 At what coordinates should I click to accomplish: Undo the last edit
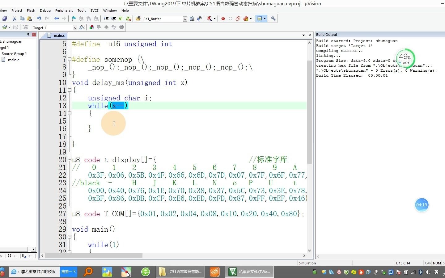tap(39, 19)
